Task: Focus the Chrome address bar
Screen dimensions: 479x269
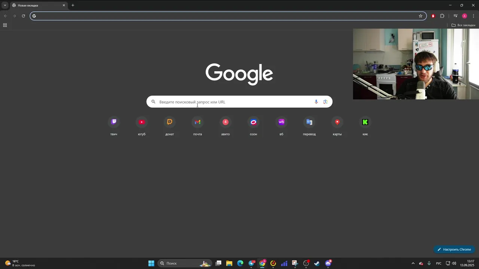Action: pyautogui.click(x=228, y=16)
